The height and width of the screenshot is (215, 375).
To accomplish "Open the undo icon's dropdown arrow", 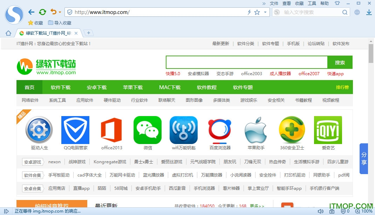I will tap(60, 12).
